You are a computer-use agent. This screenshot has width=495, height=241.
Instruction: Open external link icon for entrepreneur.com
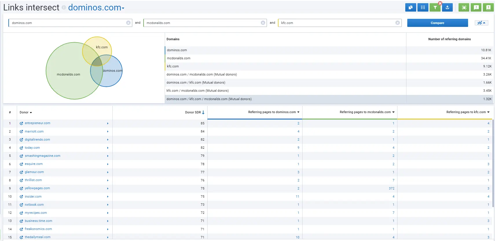point(21,123)
